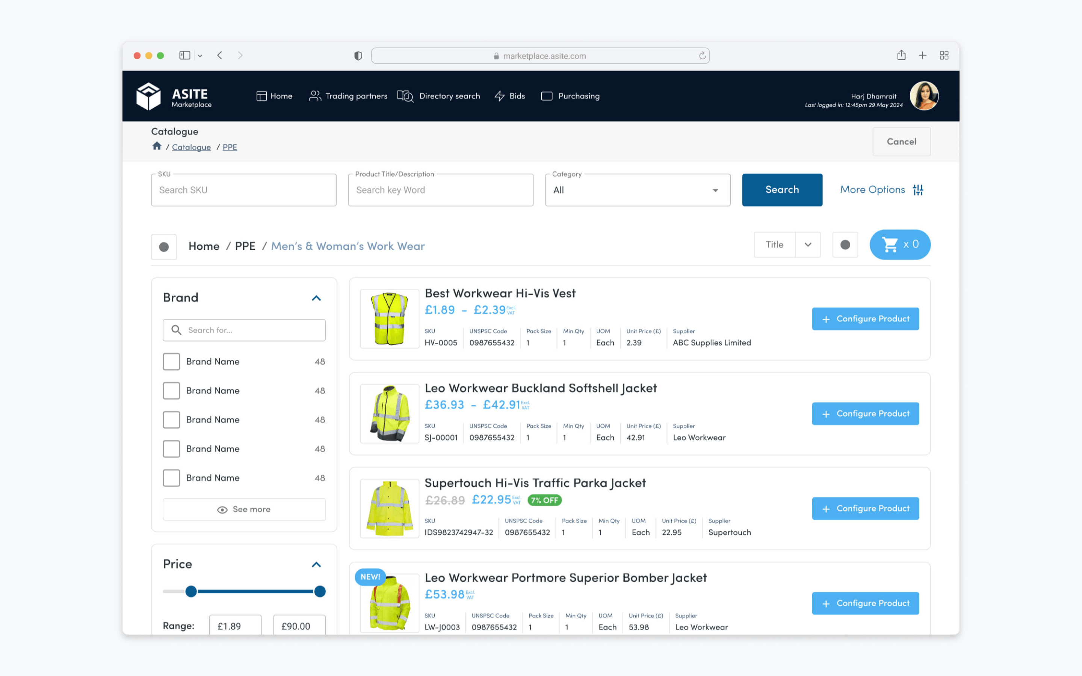This screenshot has width=1082, height=676.
Task: Click the magnifier icon in Brand search
Action: (x=176, y=330)
